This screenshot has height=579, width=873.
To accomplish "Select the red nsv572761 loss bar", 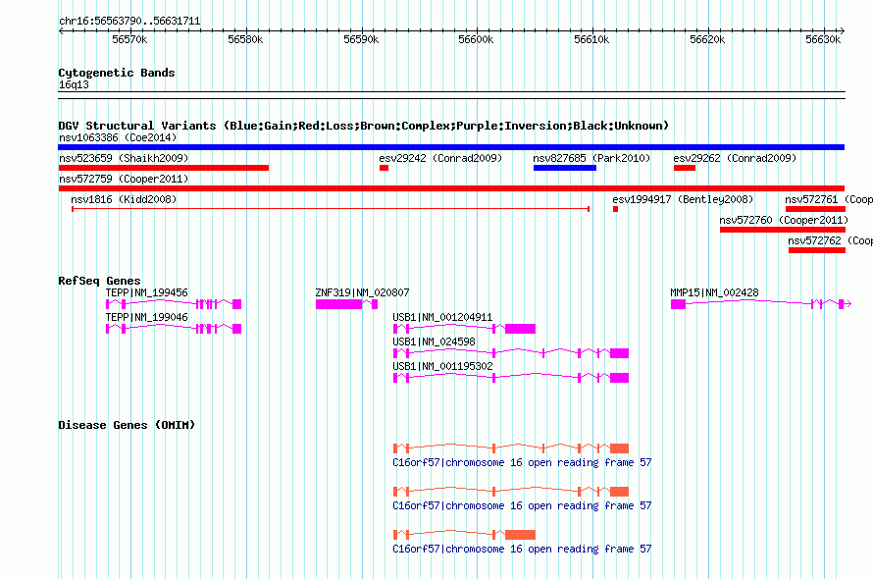I will 815,209.
